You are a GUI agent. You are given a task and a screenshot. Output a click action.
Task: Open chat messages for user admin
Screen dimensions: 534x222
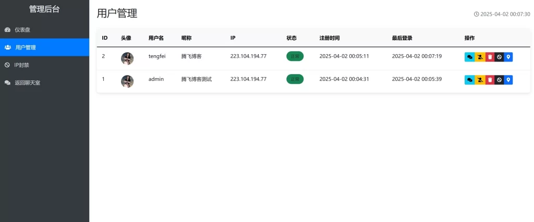[x=470, y=80]
